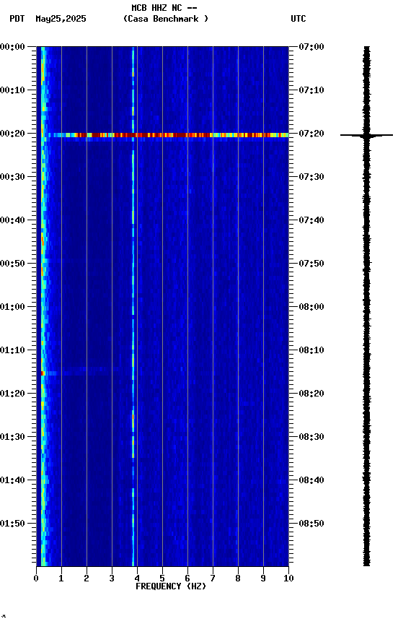Click the '(Casa Benchmark )' subtitle
The image size is (398, 624).
[x=166, y=19]
